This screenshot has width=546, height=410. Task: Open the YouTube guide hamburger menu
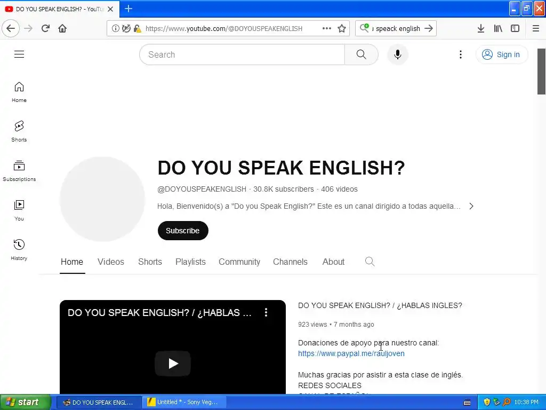pyautogui.click(x=19, y=54)
